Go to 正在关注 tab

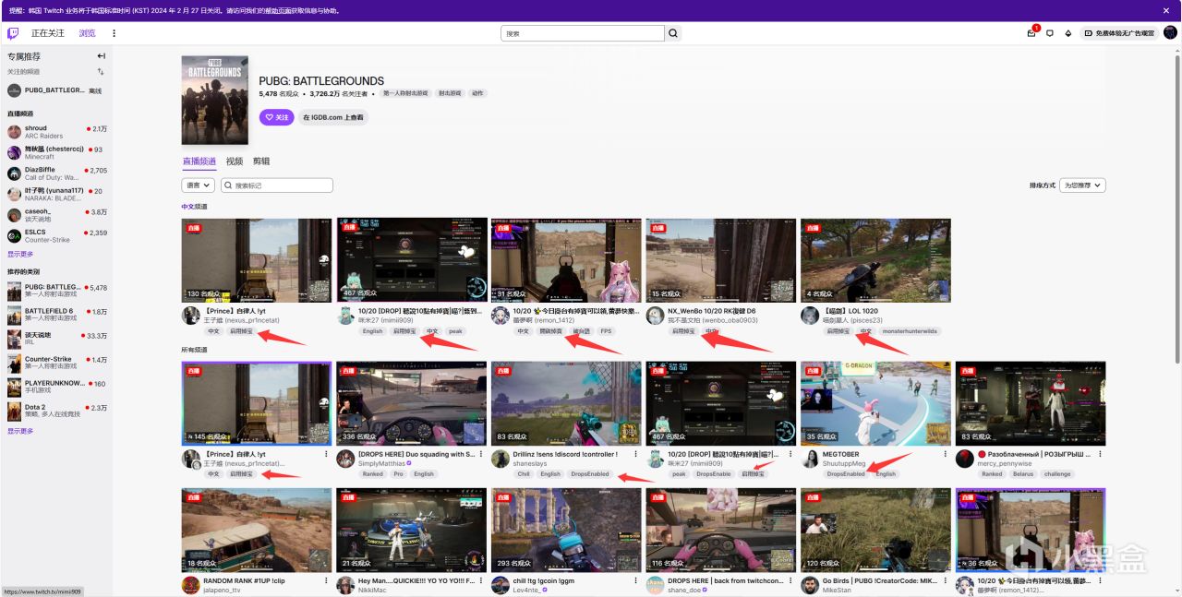(x=48, y=33)
